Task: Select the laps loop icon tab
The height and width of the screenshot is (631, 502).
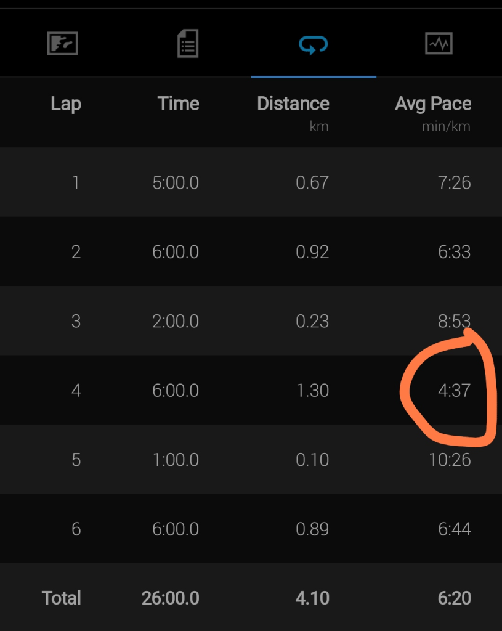Action: 313,44
